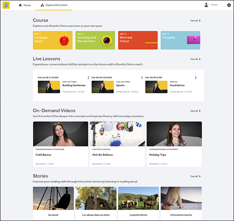Click the Café Basics video title

(x=43, y=155)
